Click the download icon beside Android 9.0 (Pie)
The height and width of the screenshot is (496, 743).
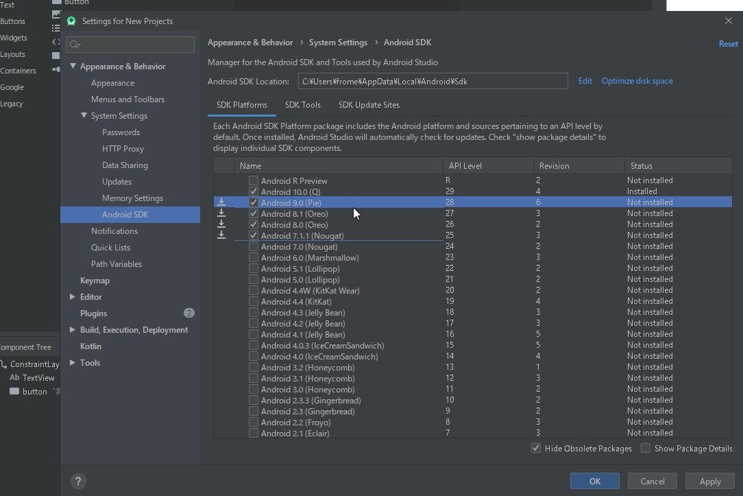point(221,202)
